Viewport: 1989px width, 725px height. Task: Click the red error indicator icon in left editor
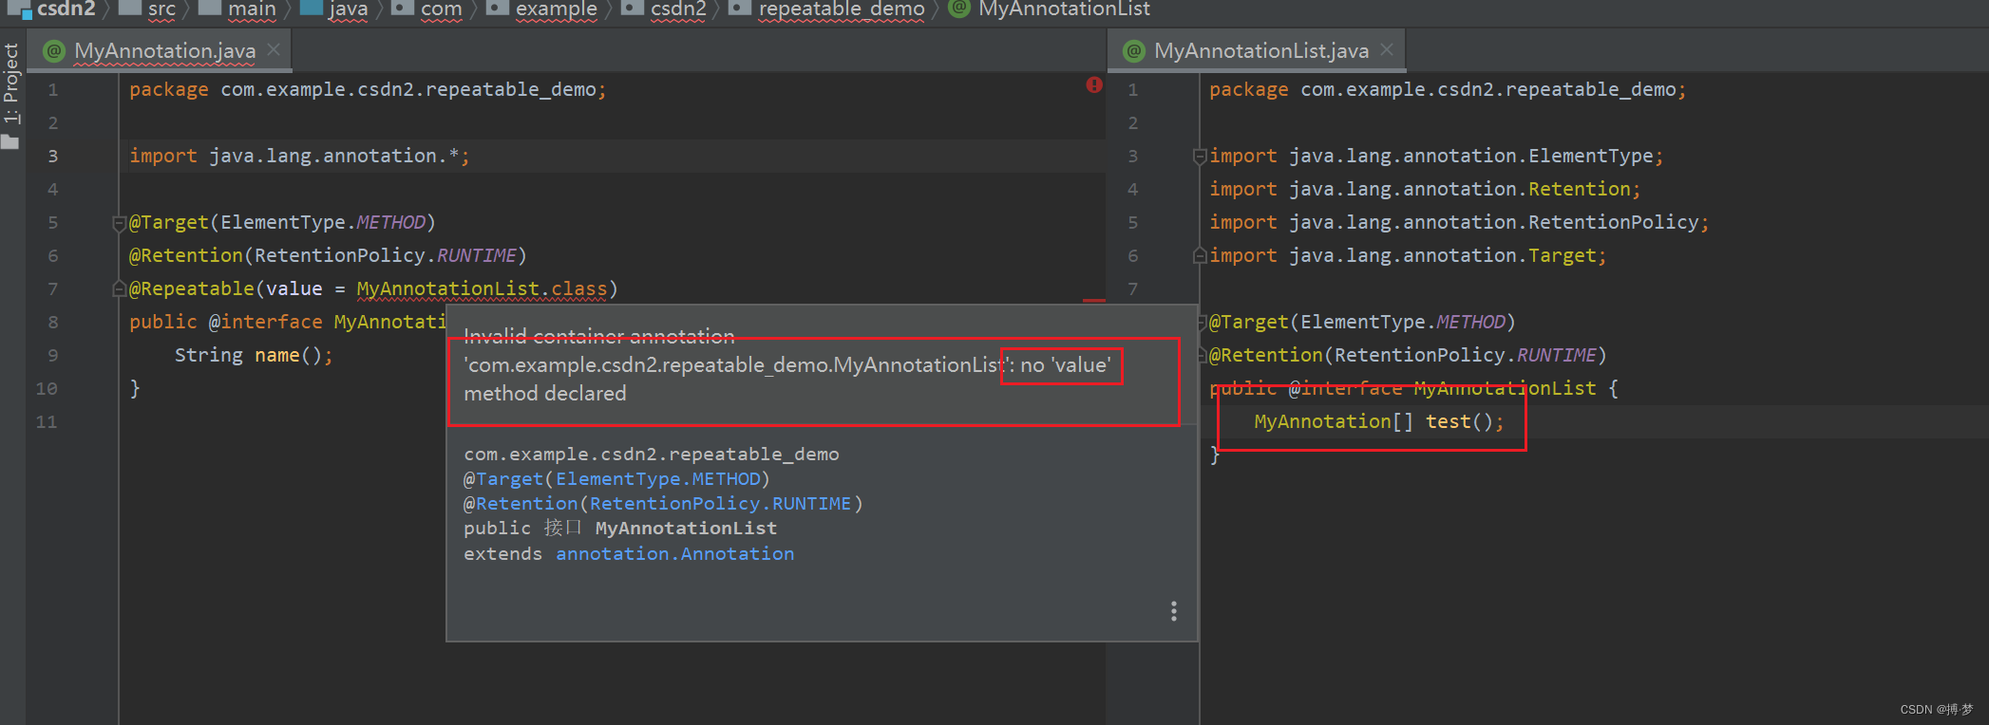[1094, 84]
